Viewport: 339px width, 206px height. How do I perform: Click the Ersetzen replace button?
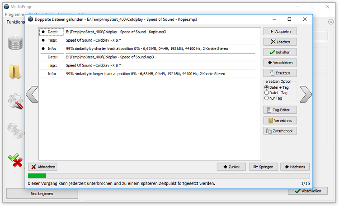pos(280,73)
